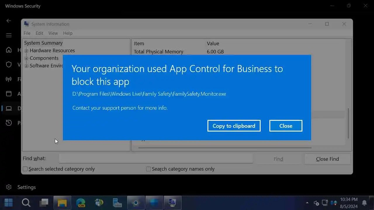Image resolution: width=374 pixels, height=210 pixels.
Task: Open App & browser control sidebar icon
Action: point(9,94)
